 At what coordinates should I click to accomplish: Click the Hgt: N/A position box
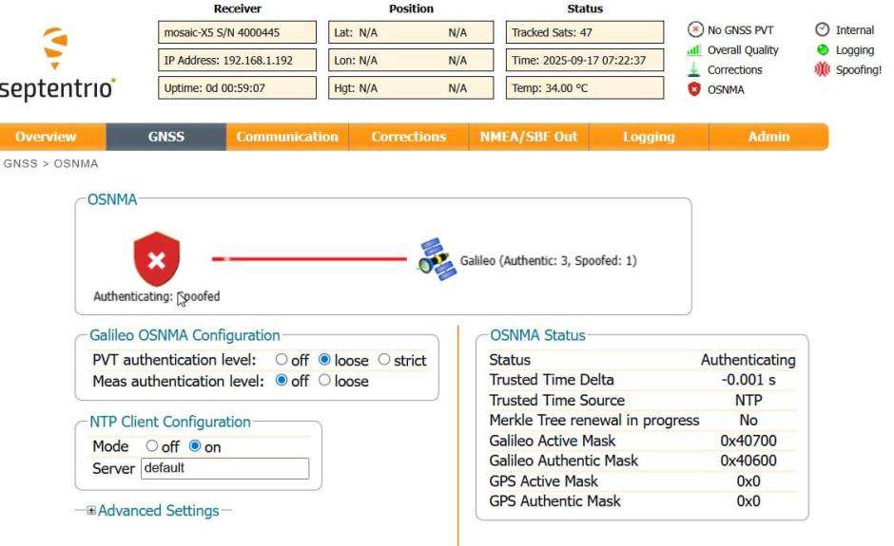pos(411,88)
